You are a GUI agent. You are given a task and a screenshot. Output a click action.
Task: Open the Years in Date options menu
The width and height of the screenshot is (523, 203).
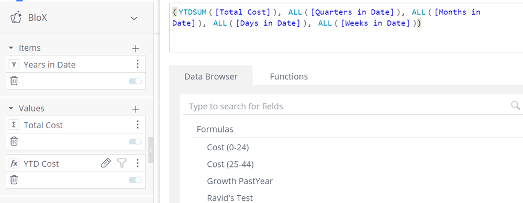[137, 64]
